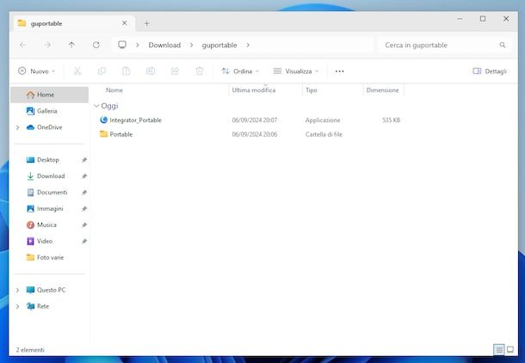Go up one folder level
Viewport: 525px width, 363px height.
[71, 45]
